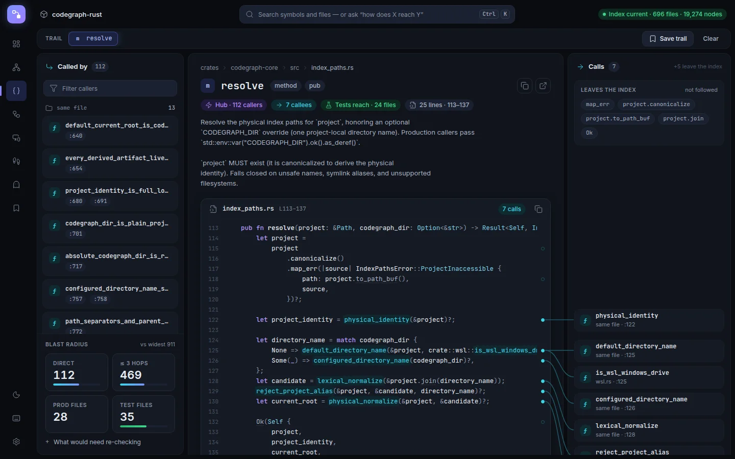Click into the Filter callers input
Screen dimensions: 735x459
[110, 89]
